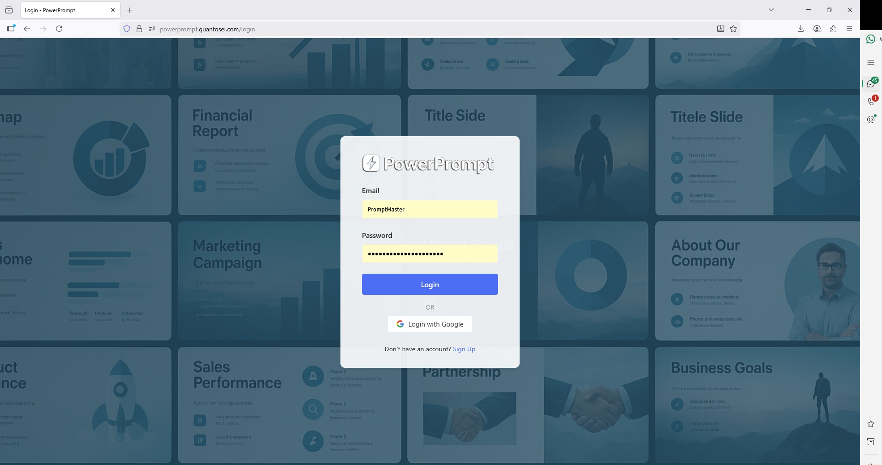The height and width of the screenshot is (465, 882).
Task: Select the Login - PowerPrompt tab
Action: coord(63,10)
